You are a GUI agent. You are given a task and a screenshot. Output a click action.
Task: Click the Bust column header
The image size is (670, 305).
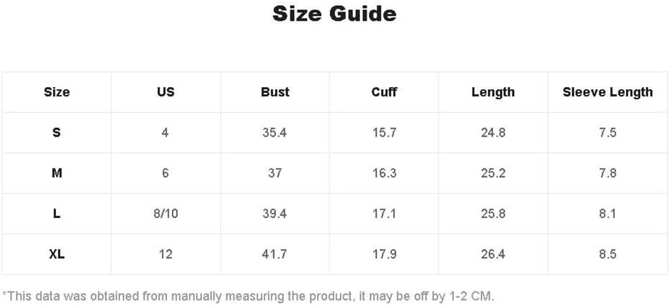pyautogui.click(x=275, y=92)
